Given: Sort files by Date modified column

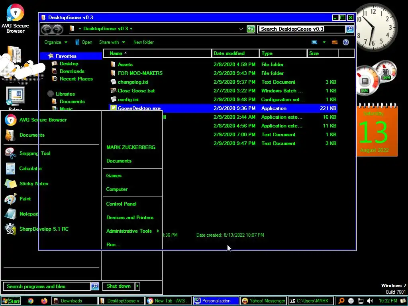Looking at the screenshot, I should (x=235, y=53).
